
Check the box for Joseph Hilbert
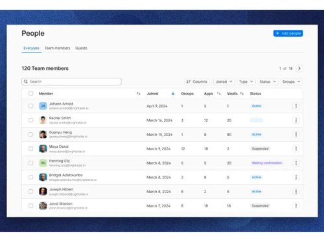click(31, 191)
